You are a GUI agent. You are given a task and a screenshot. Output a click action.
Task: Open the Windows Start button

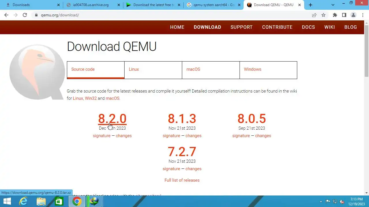7,201
